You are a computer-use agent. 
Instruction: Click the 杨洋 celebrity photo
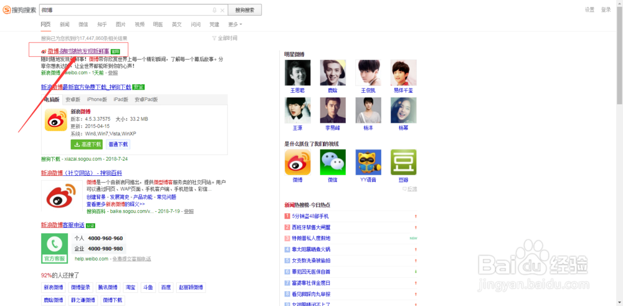(368, 110)
